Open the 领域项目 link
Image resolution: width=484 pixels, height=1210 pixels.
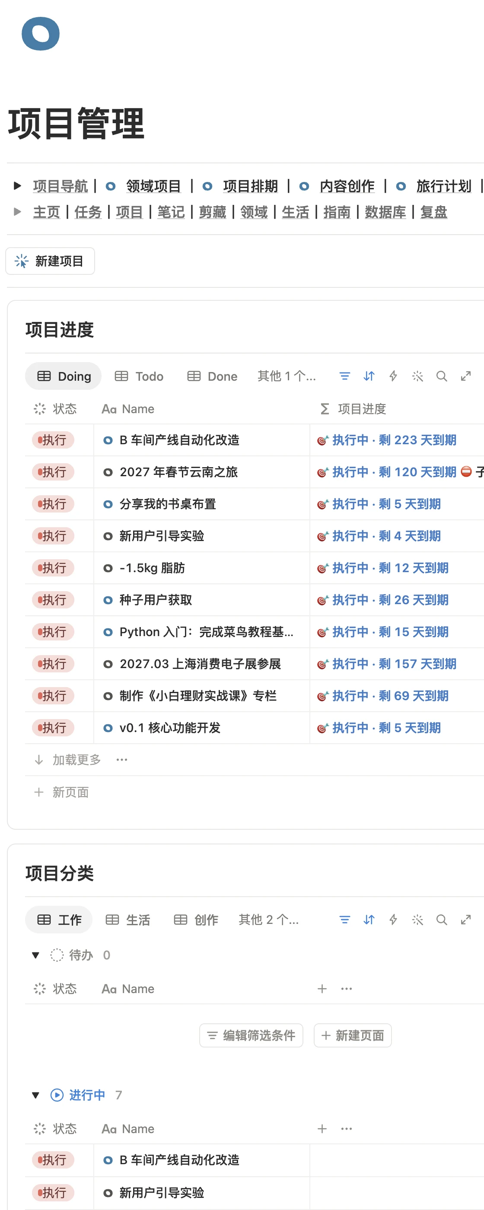pyautogui.click(x=153, y=186)
